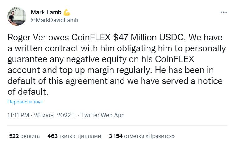
Task: Open the @MarkDavidLamb handle link
Action: click(54, 20)
